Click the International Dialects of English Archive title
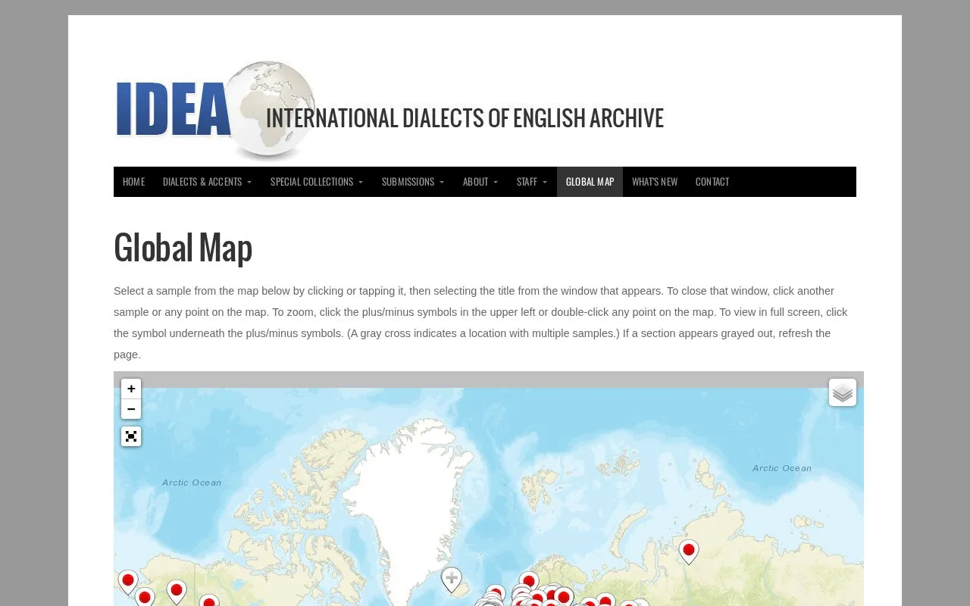Screen dimensions: 970x606 tap(465, 118)
